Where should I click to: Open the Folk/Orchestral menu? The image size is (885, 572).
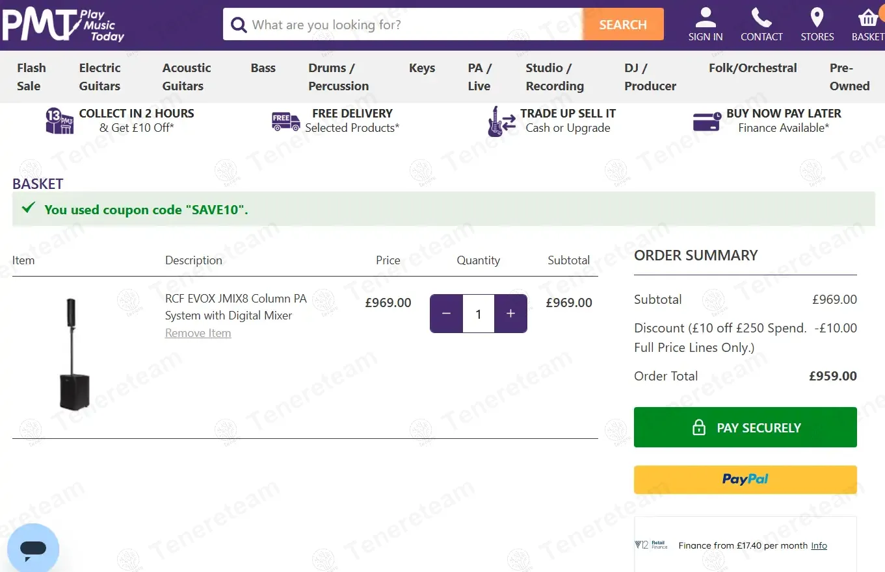click(x=753, y=68)
